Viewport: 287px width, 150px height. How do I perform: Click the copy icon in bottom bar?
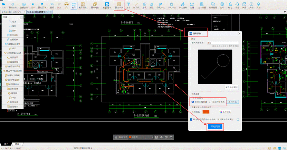pyautogui.click(x=166, y=137)
